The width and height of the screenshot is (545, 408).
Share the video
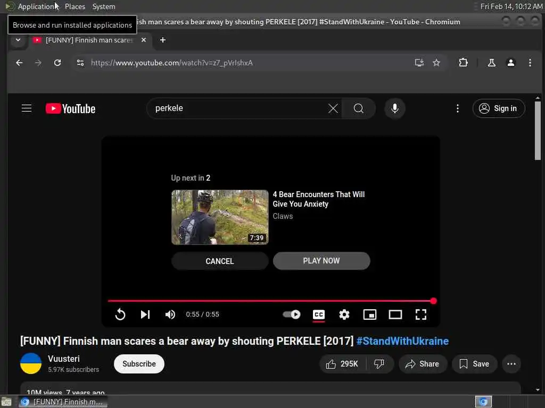click(422, 363)
